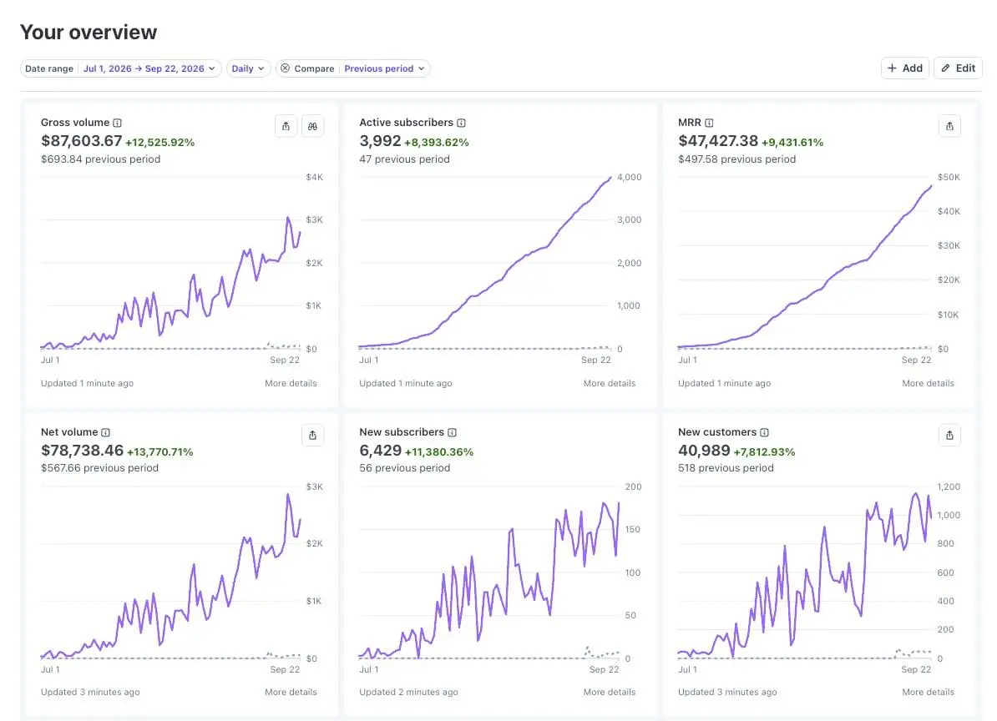Click the +9,431.61% growth figure
Image resolution: width=997 pixels, height=721 pixels.
[792, 143]
